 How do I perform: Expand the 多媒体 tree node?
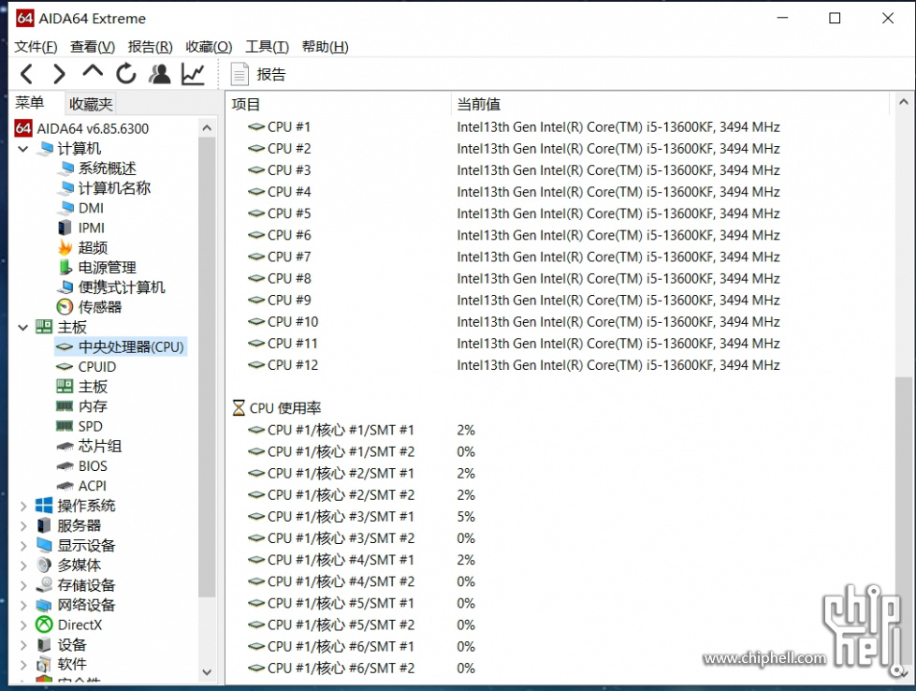coord(23,566)
